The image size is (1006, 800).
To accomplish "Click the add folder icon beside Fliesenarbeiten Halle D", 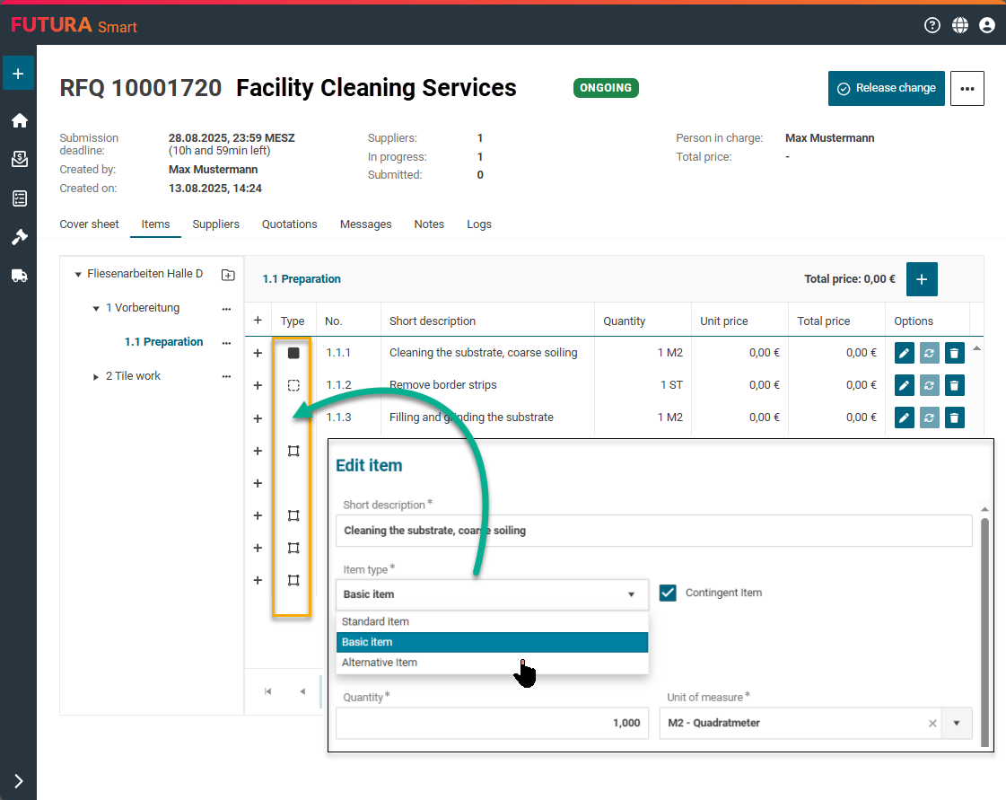I will coord(228,275).
